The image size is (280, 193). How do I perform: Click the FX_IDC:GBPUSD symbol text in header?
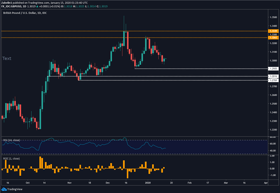[12, 7]
